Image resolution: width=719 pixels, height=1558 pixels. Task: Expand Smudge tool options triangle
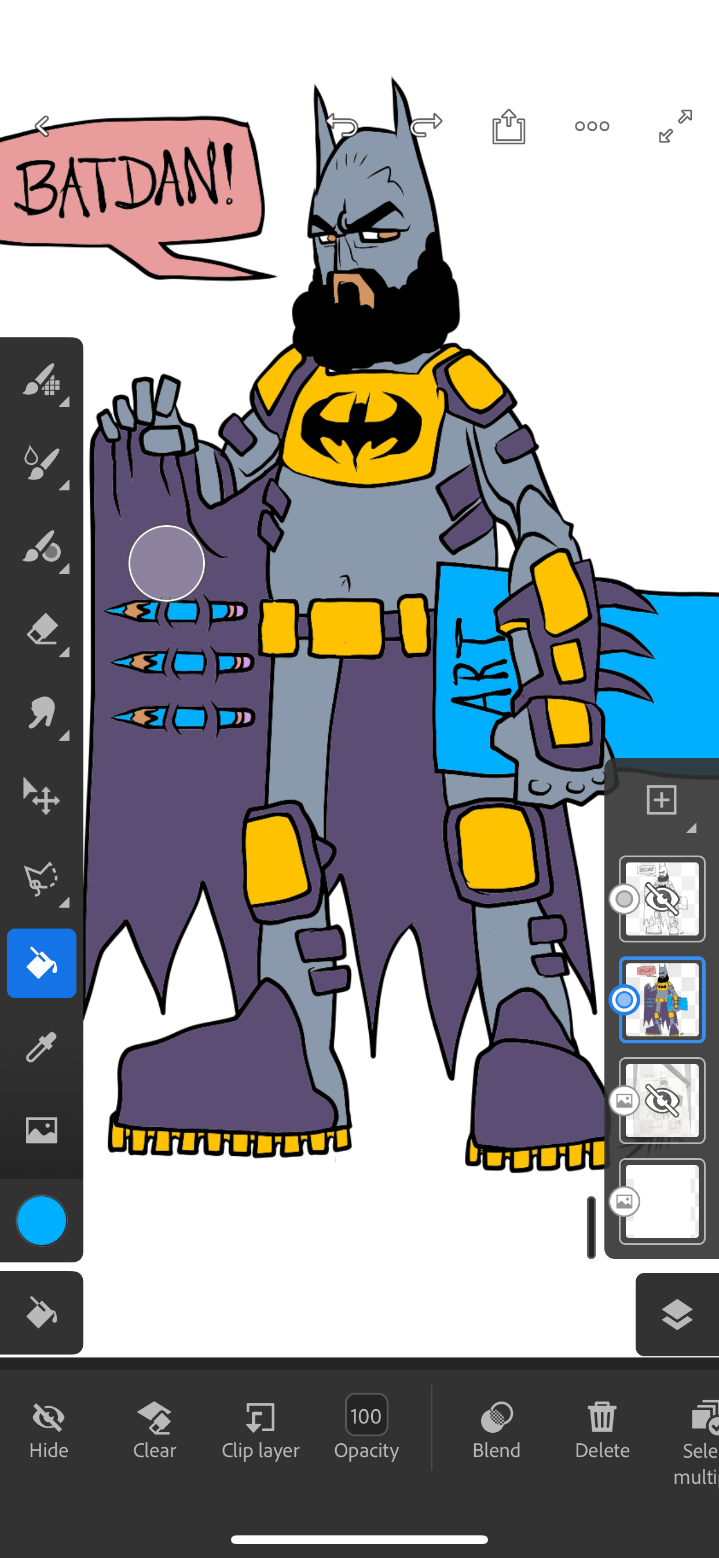point(64,736)
